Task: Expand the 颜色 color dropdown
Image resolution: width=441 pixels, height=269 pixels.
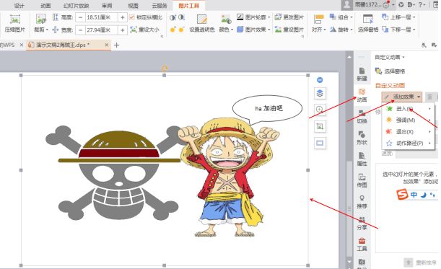Action: [232, 30]
